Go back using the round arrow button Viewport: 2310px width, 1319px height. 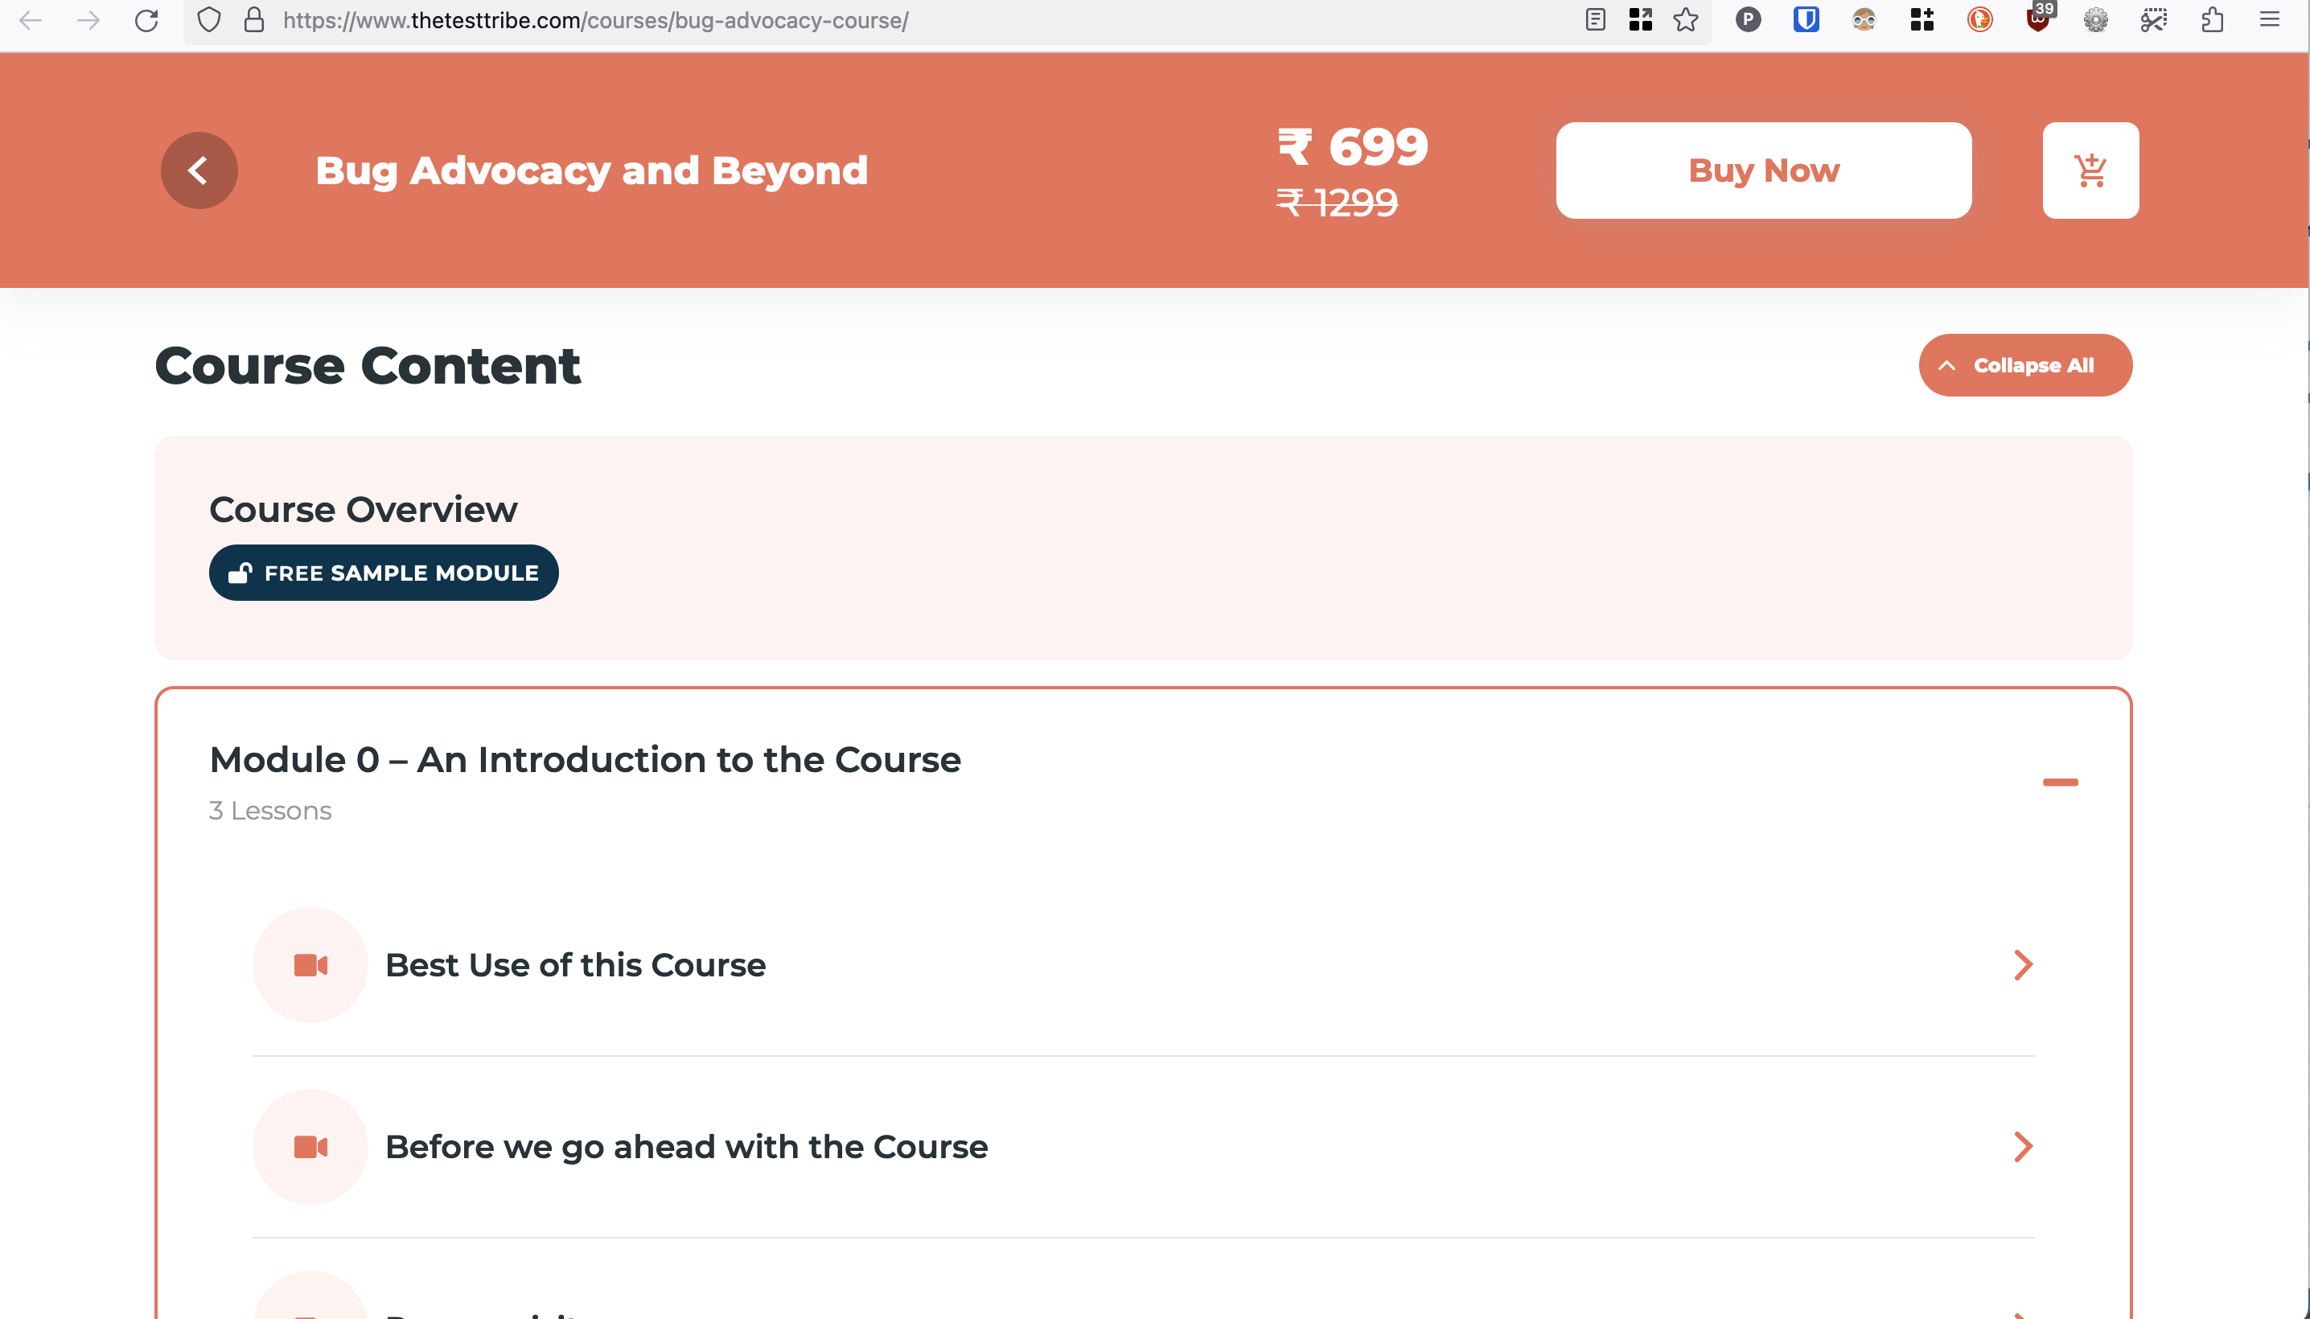(x=199, y=171)
